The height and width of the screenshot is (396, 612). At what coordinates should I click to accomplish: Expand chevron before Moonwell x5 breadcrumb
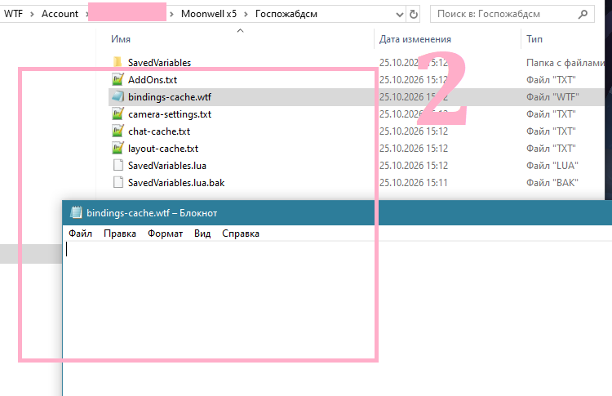pyautogui.click(x=171, y=15)
